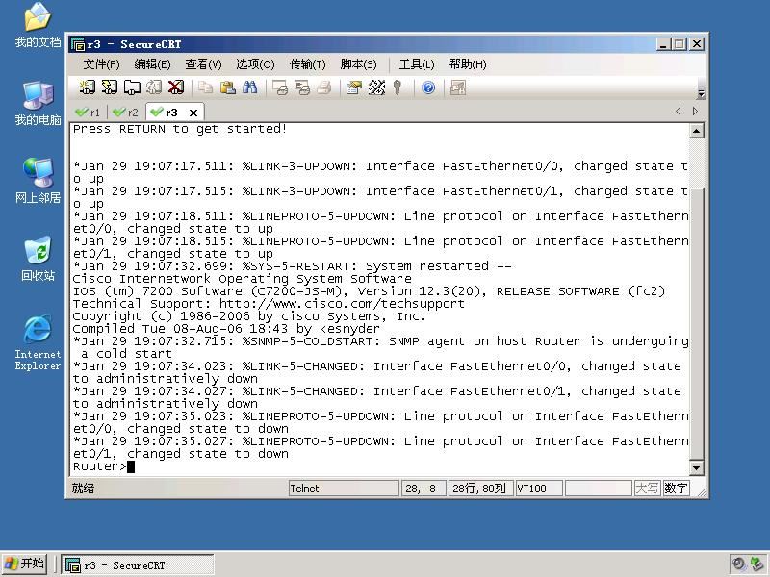This screenshot has height=577, width=770.
Task: Open the 选项(O) menu
Action: 255,64
